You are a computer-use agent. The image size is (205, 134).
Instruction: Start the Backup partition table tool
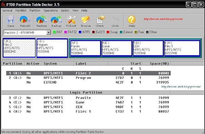pos(56,20)
